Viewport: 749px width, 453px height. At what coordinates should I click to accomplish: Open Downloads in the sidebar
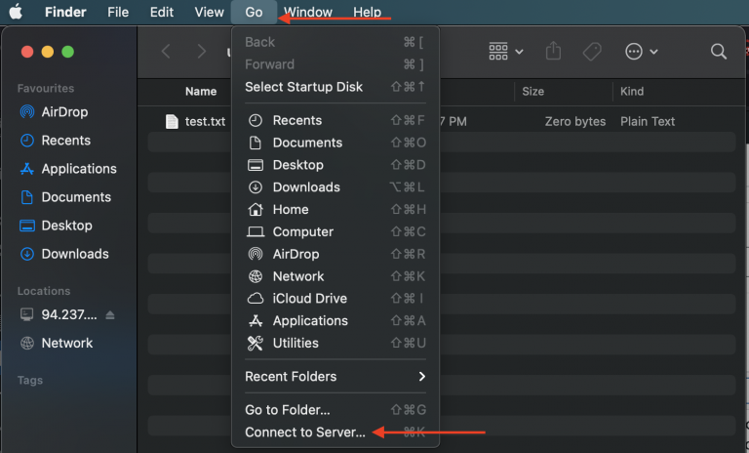[74, 254]
